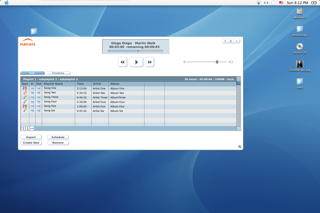Select the Goldberger.jpg thumbnail
Image resolution: width=320 pixels, height=213 pixels.
(x=300, y=64)
